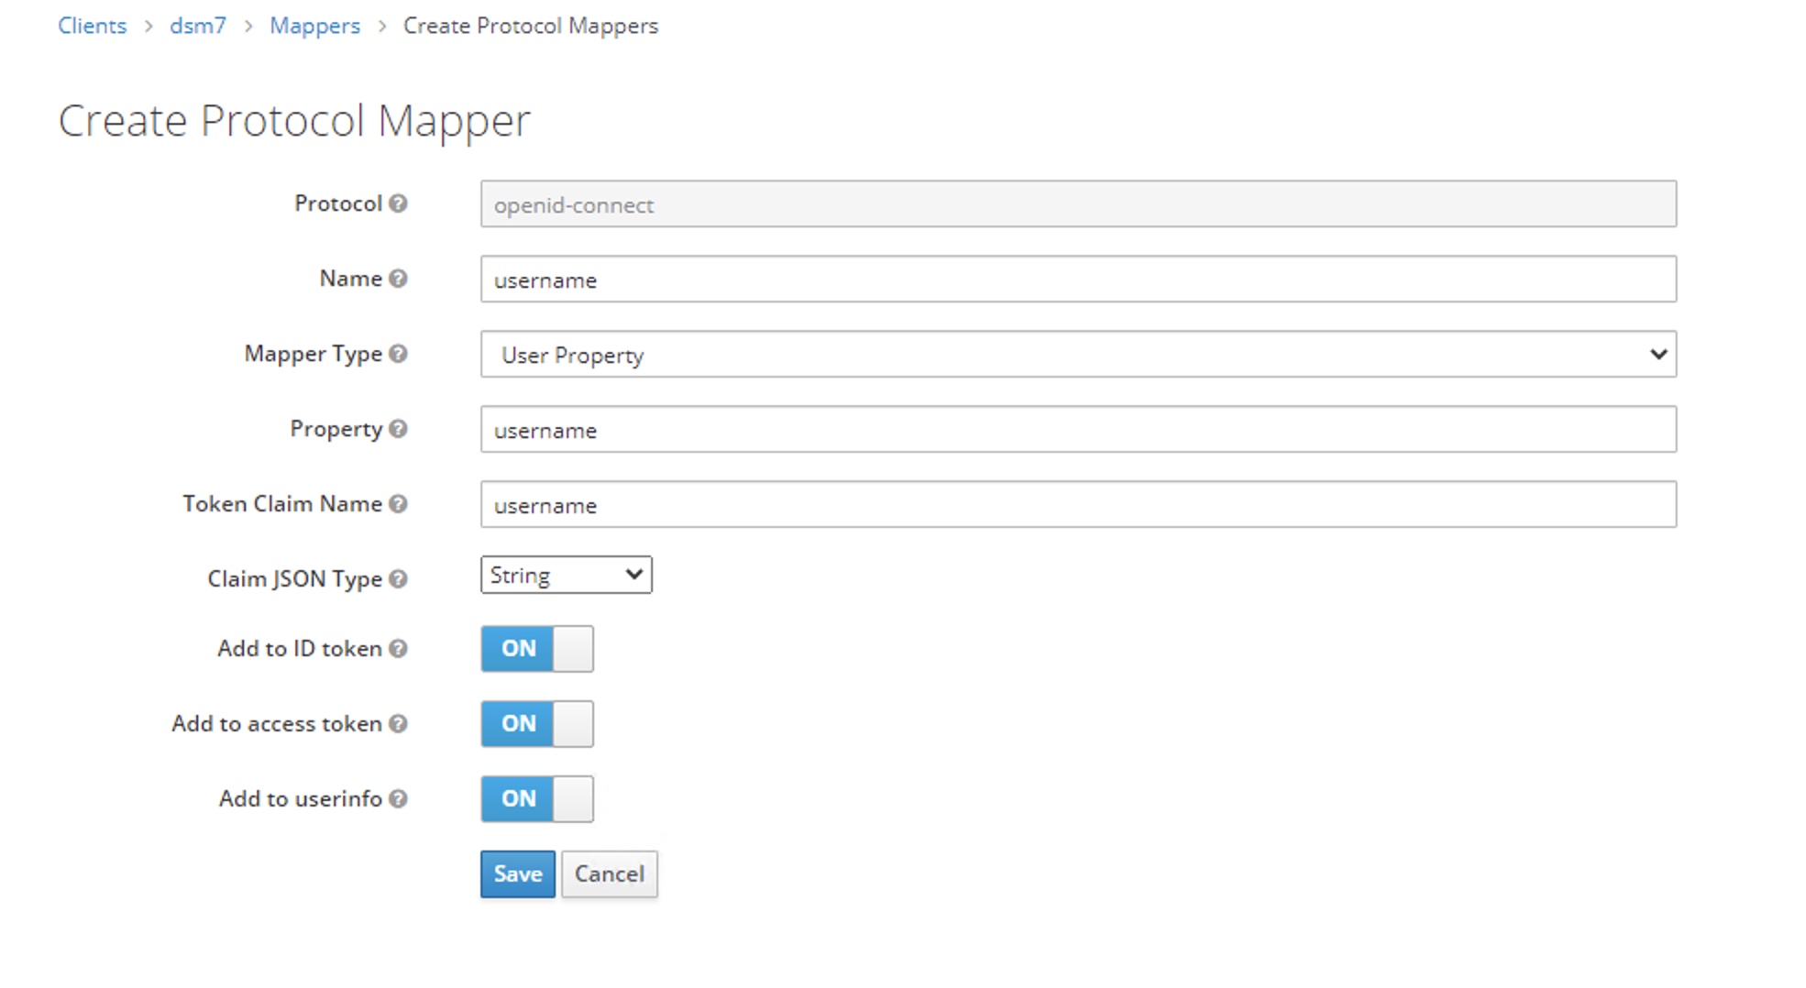Click the Mapper Type label
This screenshot has height=988, width=1806.
313,354
